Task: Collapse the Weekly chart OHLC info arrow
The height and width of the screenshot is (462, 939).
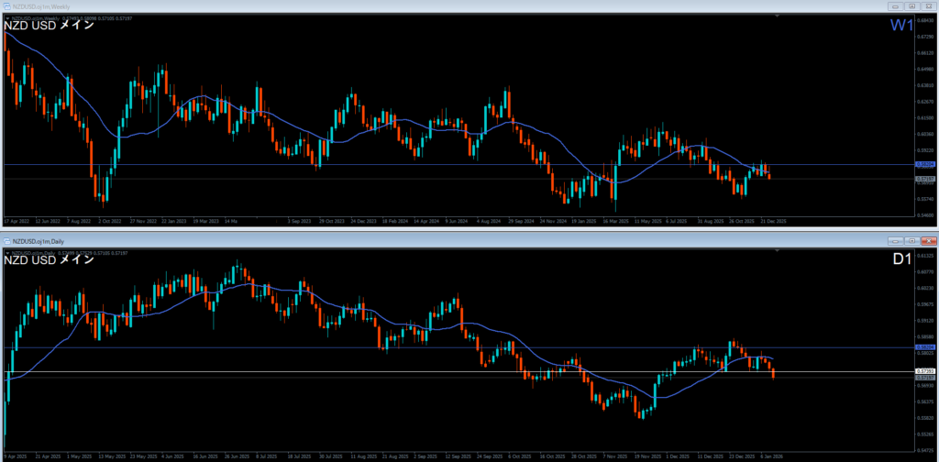Action: click(7, 17)
